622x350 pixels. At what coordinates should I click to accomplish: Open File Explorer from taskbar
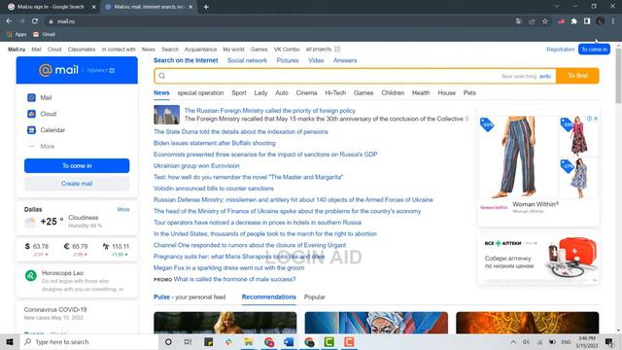pyautogui.click(x=249, y=341)
